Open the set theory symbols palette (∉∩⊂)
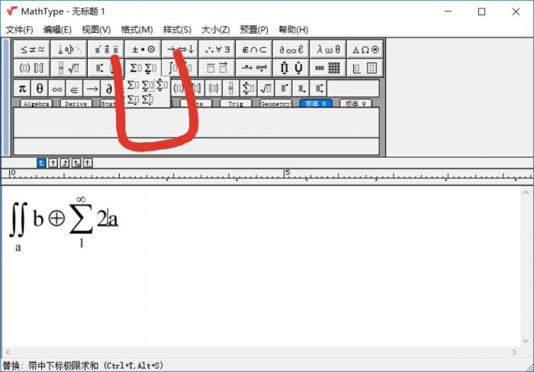 coord(254,49)
